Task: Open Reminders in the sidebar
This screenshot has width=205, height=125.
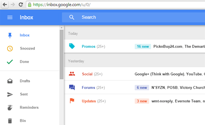Action: pyautogui.click(x=30, y=107)
